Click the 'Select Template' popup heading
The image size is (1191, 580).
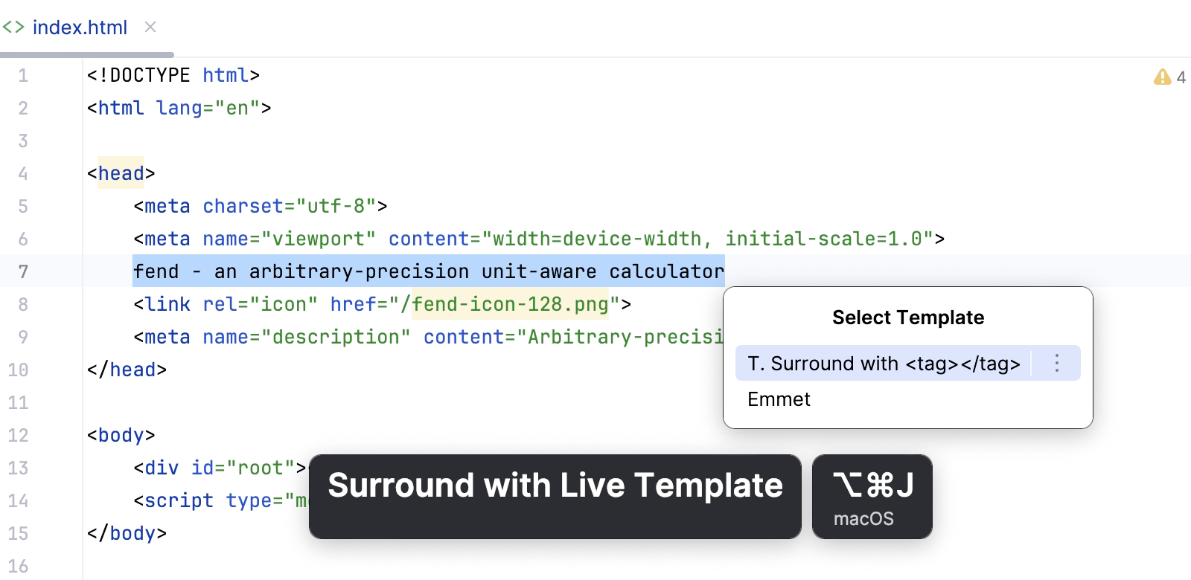click(907, 318)
